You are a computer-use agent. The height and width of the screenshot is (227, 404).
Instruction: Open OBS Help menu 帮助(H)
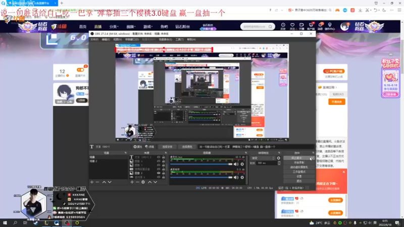pyautogui.click(x=191, y=39)
